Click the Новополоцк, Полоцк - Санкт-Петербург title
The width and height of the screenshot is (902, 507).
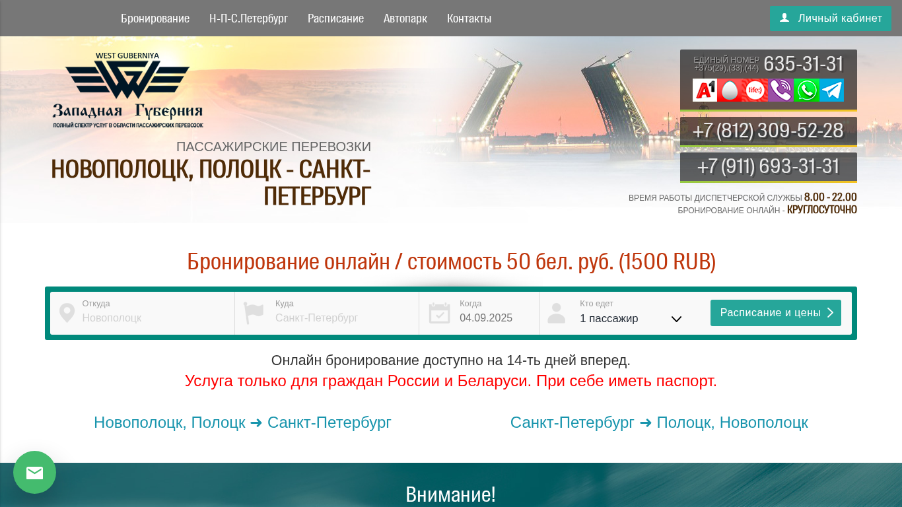point(211,182)
